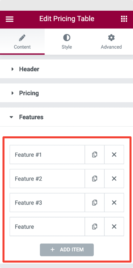The width and height of the screenshot is (133, 268).
Task: Open the Feature #1 row for editing
Action: tap(47, 154)
